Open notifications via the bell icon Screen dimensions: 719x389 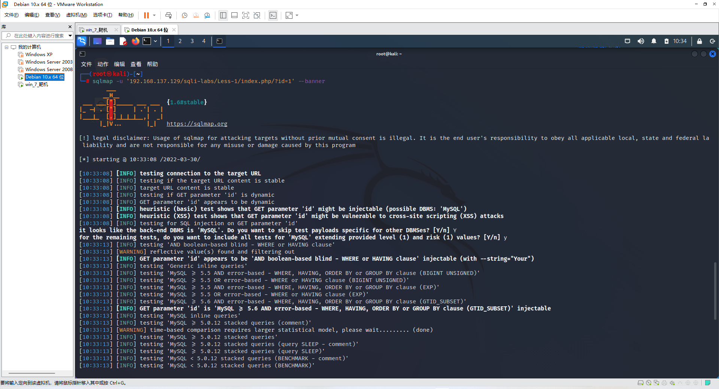point(654,41)
